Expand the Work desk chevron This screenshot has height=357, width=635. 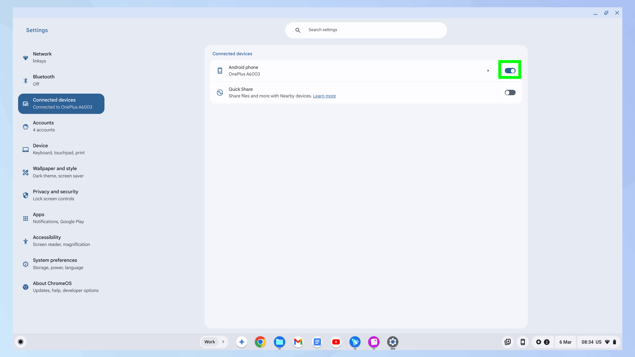pos(223,342)
